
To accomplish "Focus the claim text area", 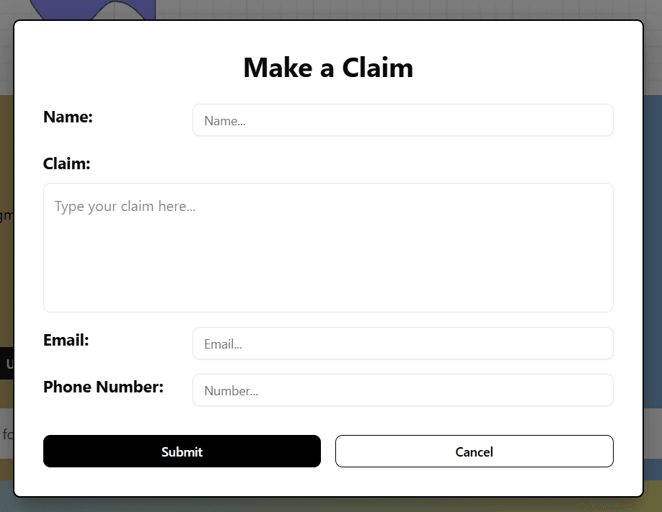I will 328,247.
